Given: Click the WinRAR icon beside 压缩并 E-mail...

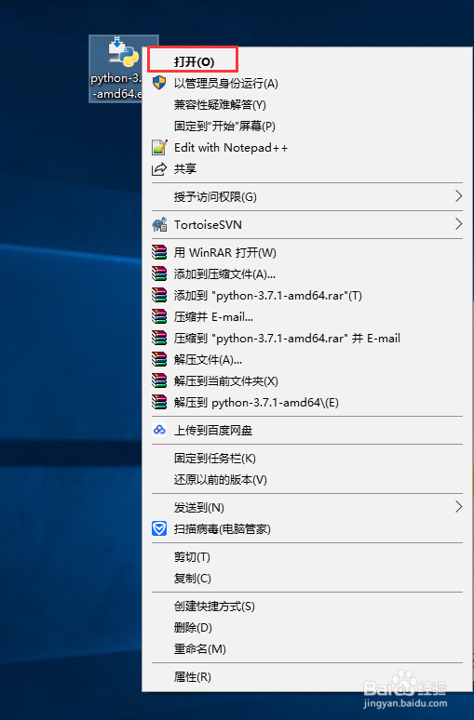Looking at the screenshot, I should (159, 317).
